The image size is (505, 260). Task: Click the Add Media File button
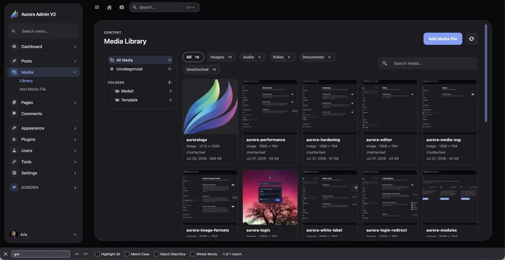443,39
